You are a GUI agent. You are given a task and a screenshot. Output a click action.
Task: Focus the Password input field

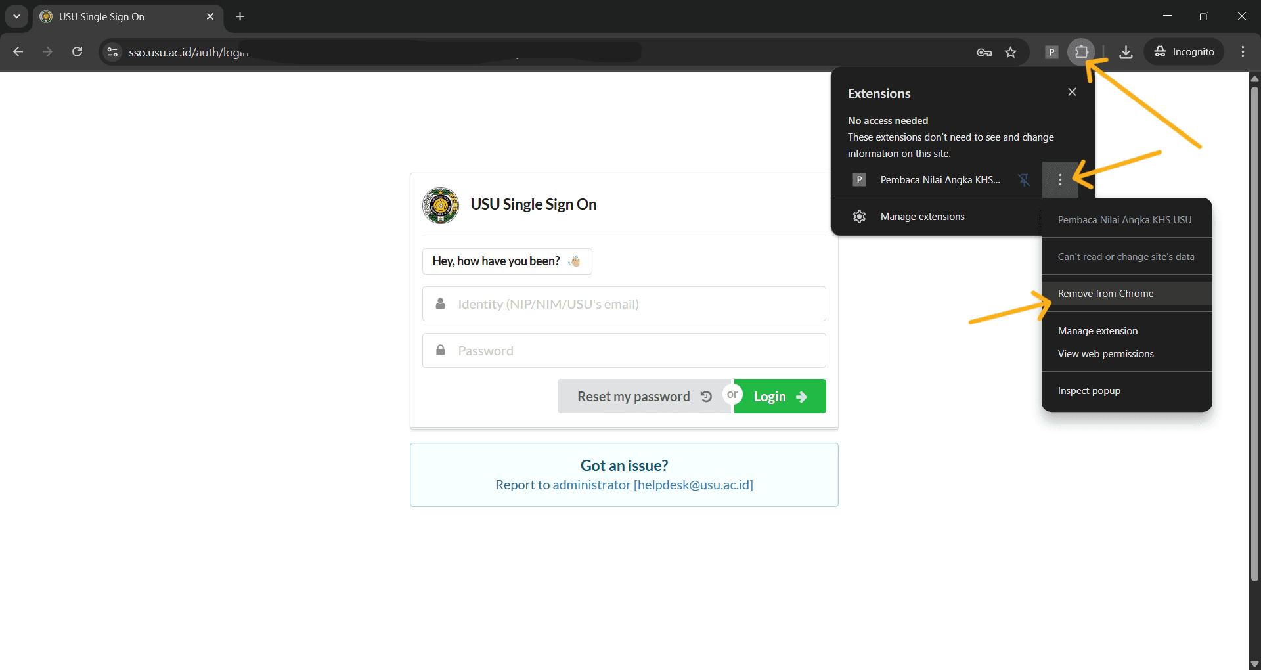pyautogui.click(x=624, y=351)
